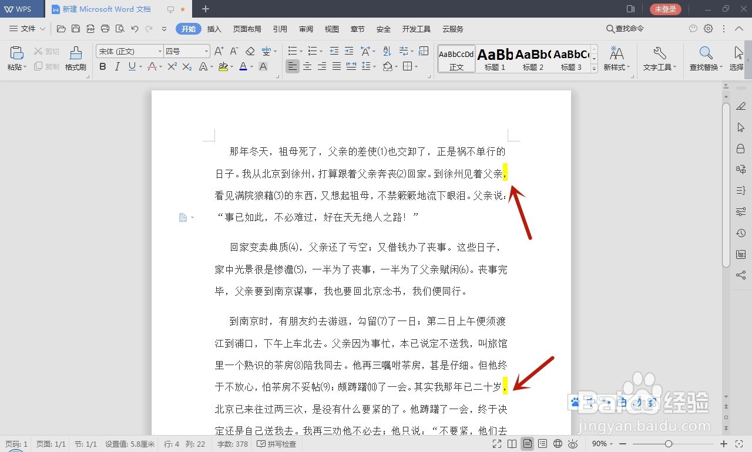Enter full screen view icon in status bar

(497, 444)
